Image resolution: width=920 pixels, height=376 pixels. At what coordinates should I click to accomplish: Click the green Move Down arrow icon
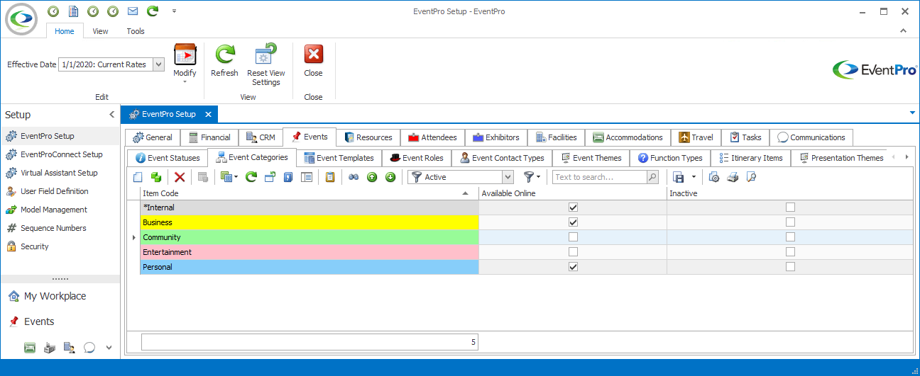390,177
